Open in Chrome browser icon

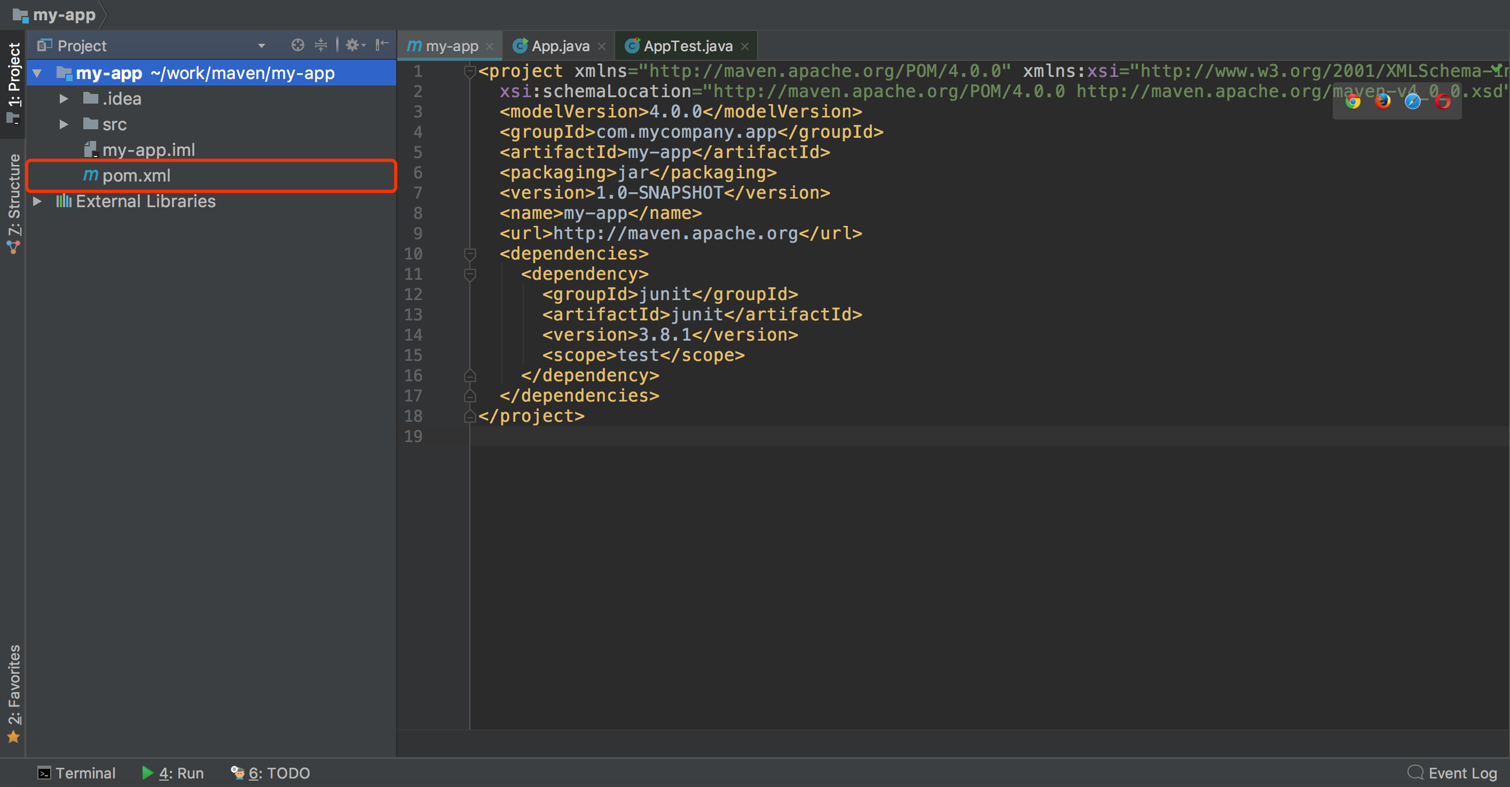click(x=1353, y=102)
